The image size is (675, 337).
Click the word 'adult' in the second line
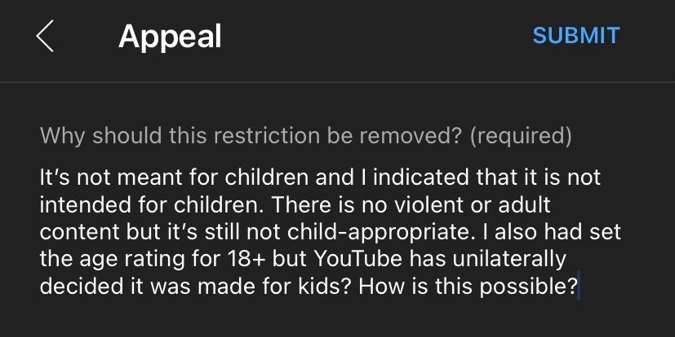point(530,204)
